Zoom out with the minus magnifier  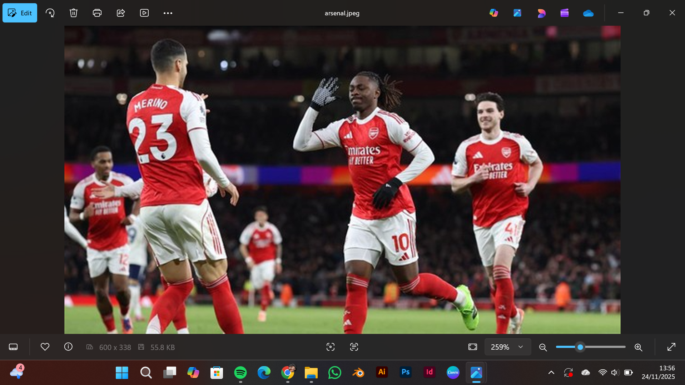[543, 347]
